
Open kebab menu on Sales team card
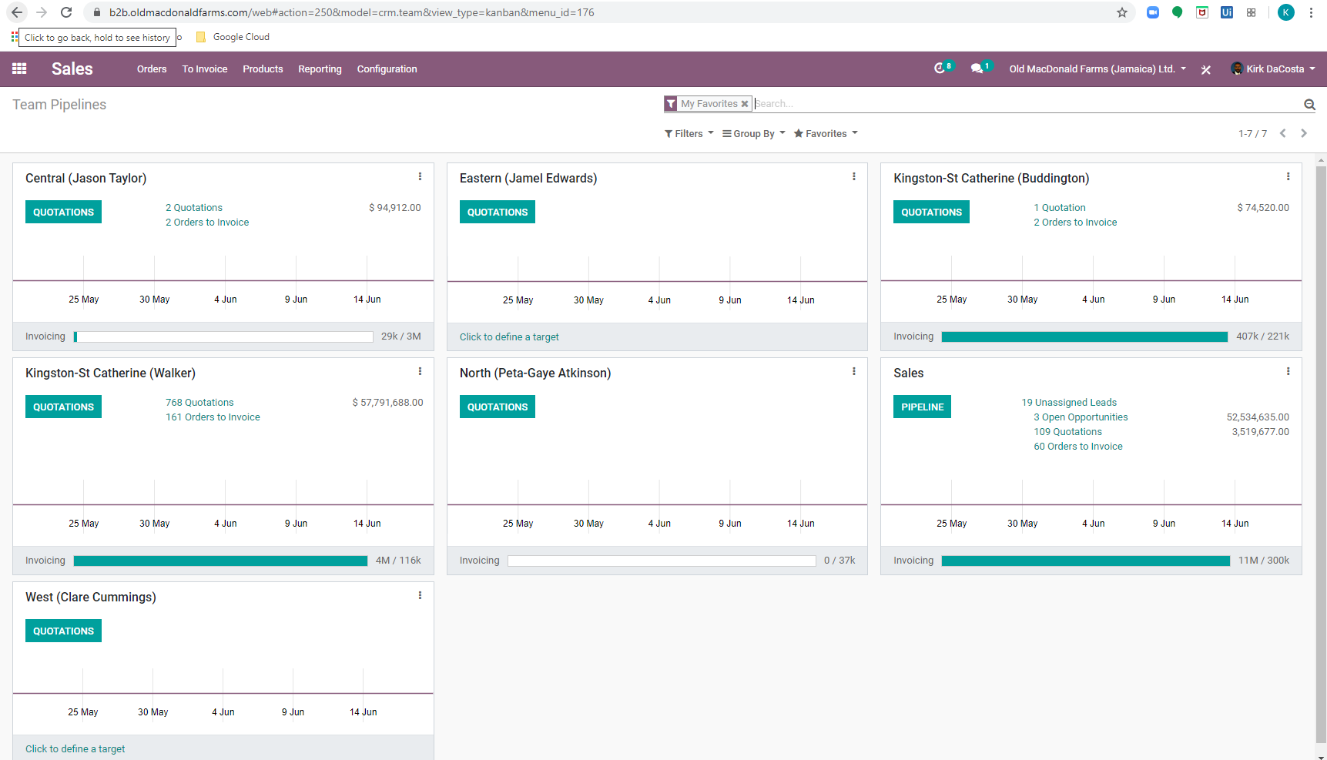[1288, 372]
